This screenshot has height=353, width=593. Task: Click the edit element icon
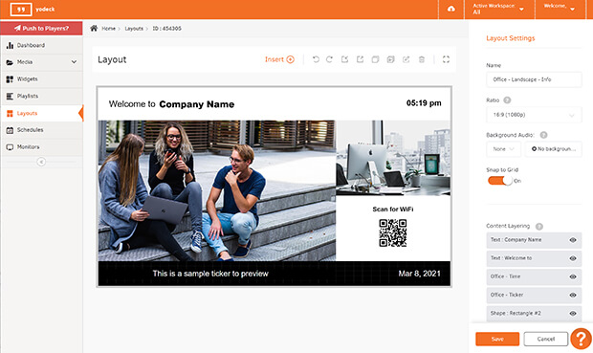pos(406,59)
